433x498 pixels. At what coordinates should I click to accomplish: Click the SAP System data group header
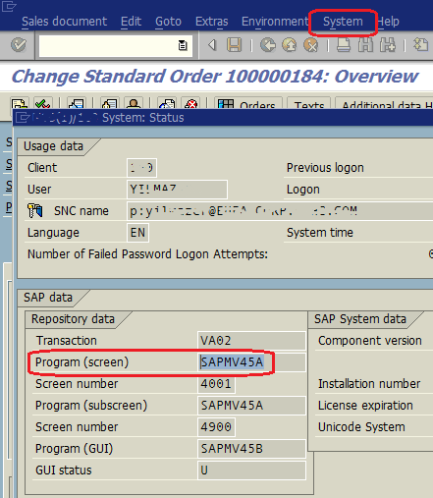coord(360,319)
